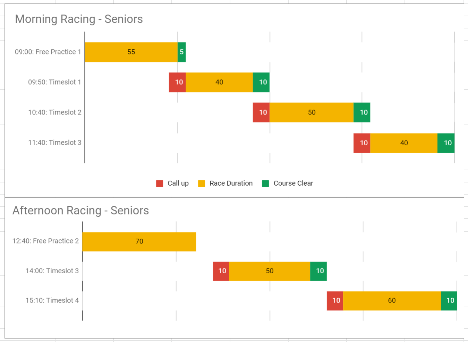Click the red Call up legend swatch
The image size is (468, 342).
click(x=160, y=183)
